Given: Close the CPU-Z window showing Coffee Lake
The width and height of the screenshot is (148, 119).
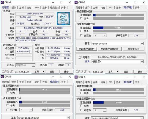Looking at the screenshot, I should tap(70, 2).
